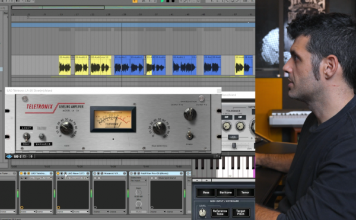The height and width of the screenshot is (220, 356).
Task: Open the UAD Teletronix preset dropdown
Action: click(40, 178)
